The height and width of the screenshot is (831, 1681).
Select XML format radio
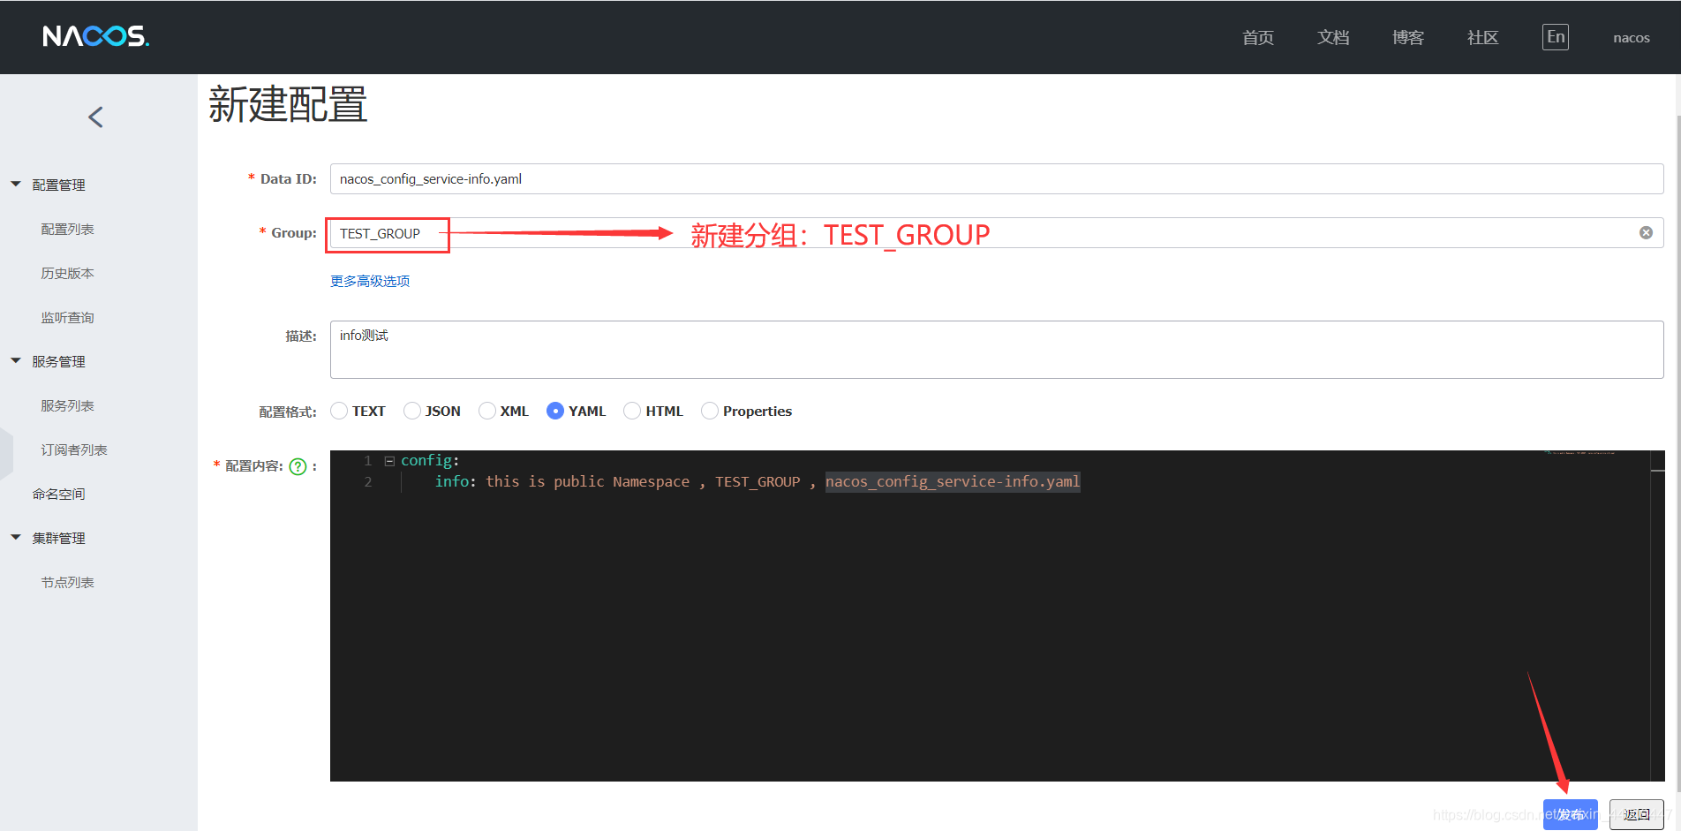pyautogui.click(x=487, y=411)
